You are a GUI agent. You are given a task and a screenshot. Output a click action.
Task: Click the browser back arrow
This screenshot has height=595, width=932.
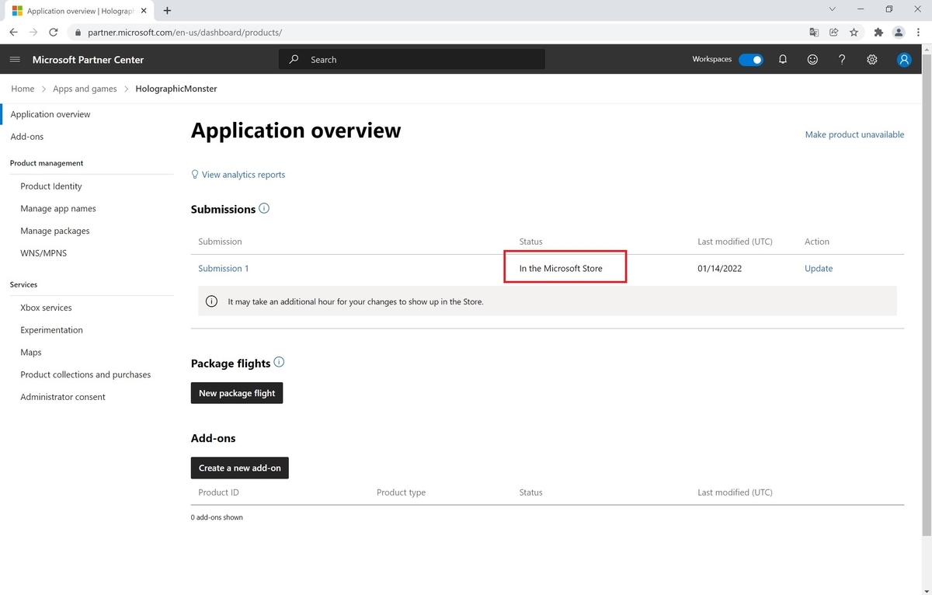[13, 32]
